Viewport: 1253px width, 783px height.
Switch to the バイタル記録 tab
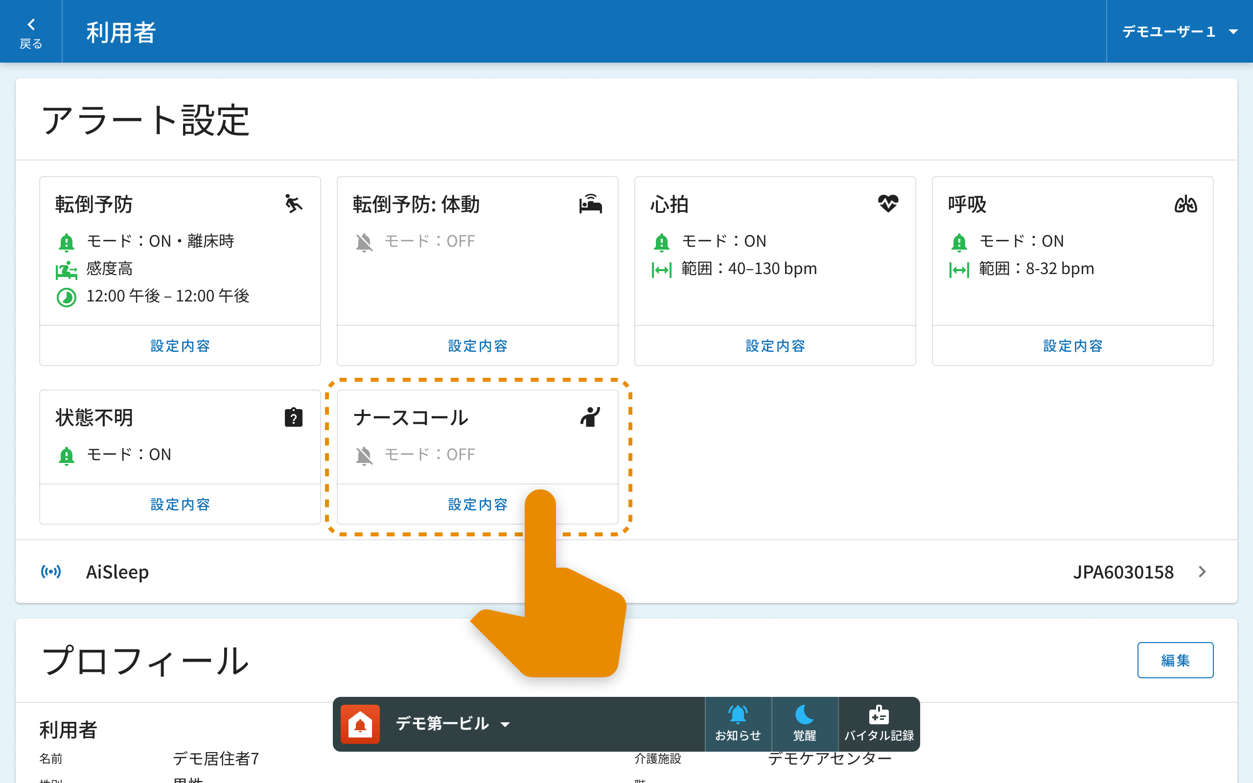[x=879, y=724]
